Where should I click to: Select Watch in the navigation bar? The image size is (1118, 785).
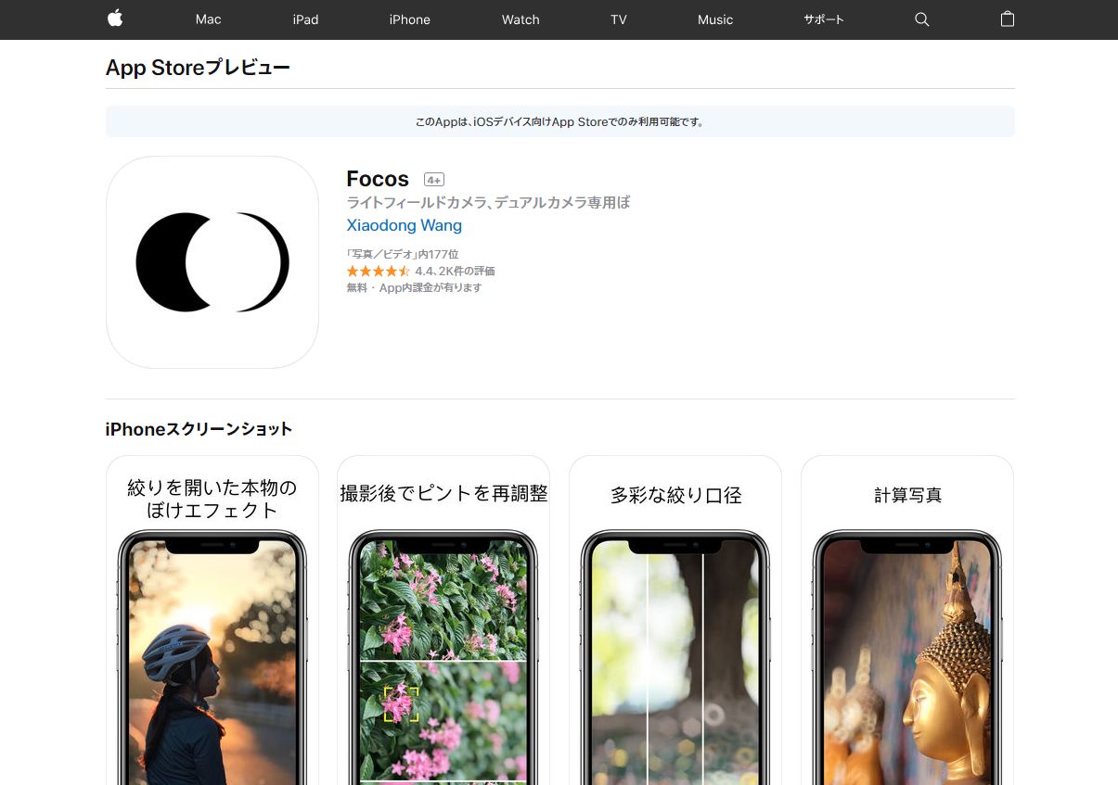[x=520, y=19]
